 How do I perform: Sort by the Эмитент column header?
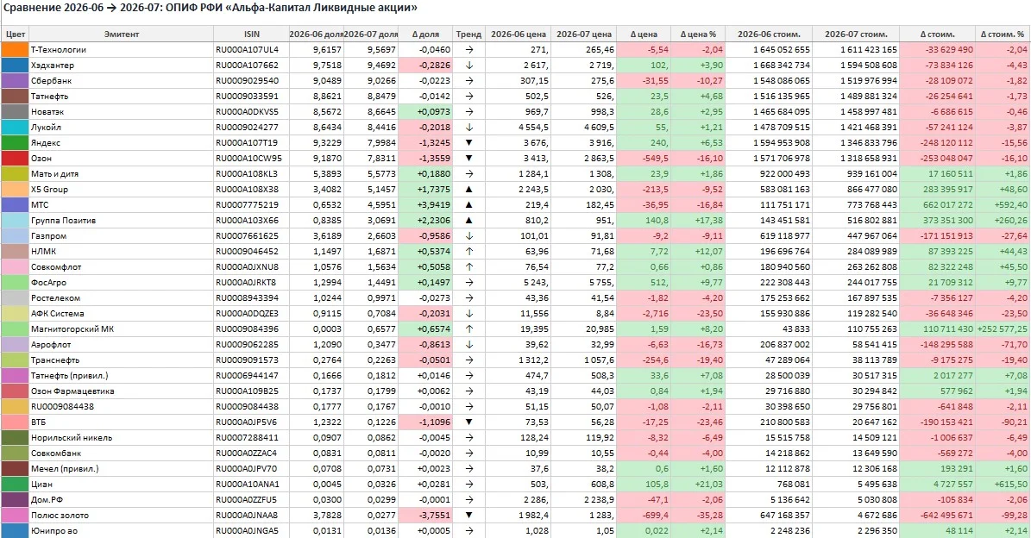coord(121,34)
